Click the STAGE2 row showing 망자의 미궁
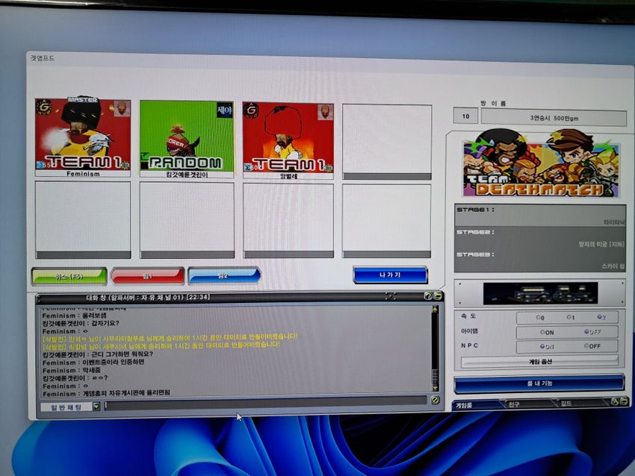Screen dimensions: 635x476 (540, 238)
